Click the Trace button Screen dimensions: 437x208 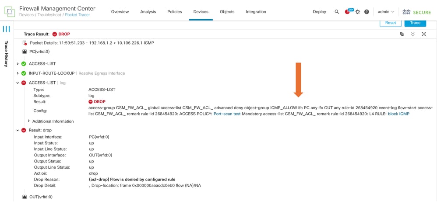[x=415, y=23]
